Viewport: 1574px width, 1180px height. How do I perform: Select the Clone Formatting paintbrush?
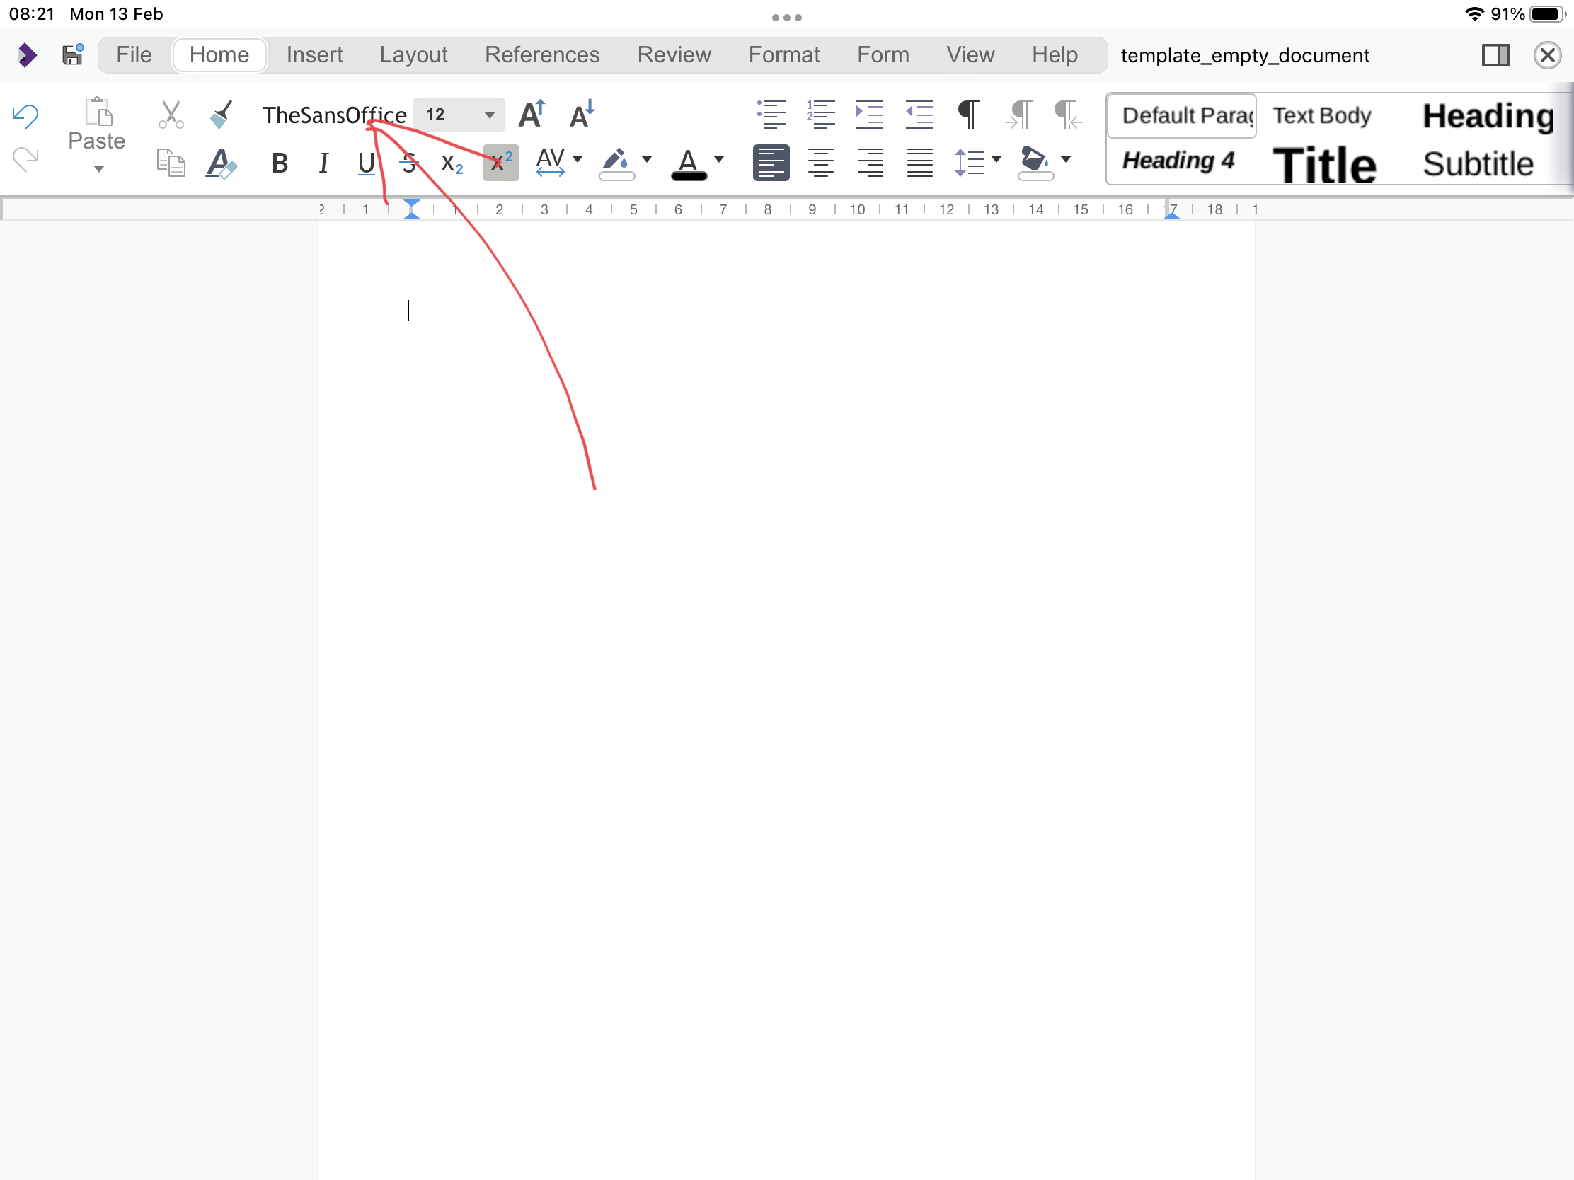tap(222, 114)
